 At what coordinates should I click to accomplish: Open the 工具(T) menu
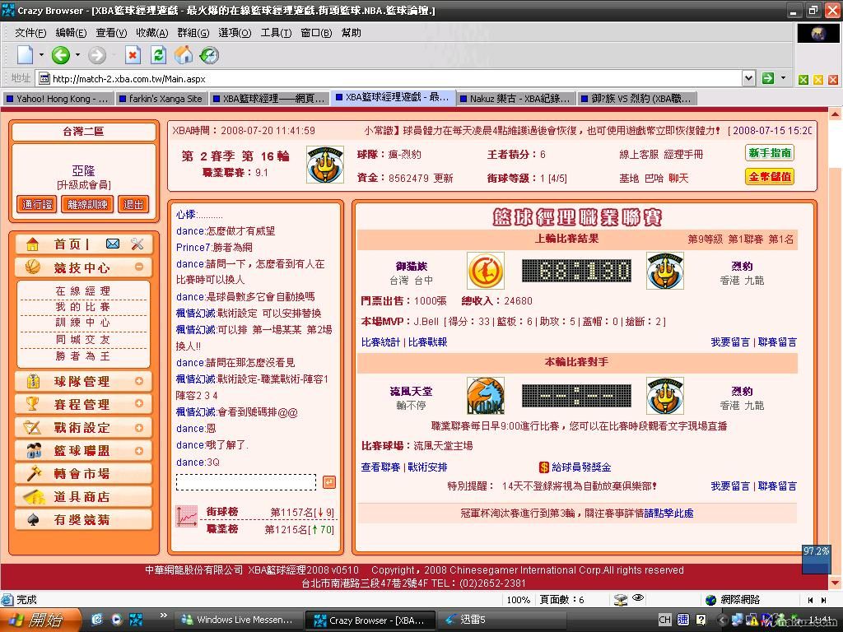click(276, 33)
